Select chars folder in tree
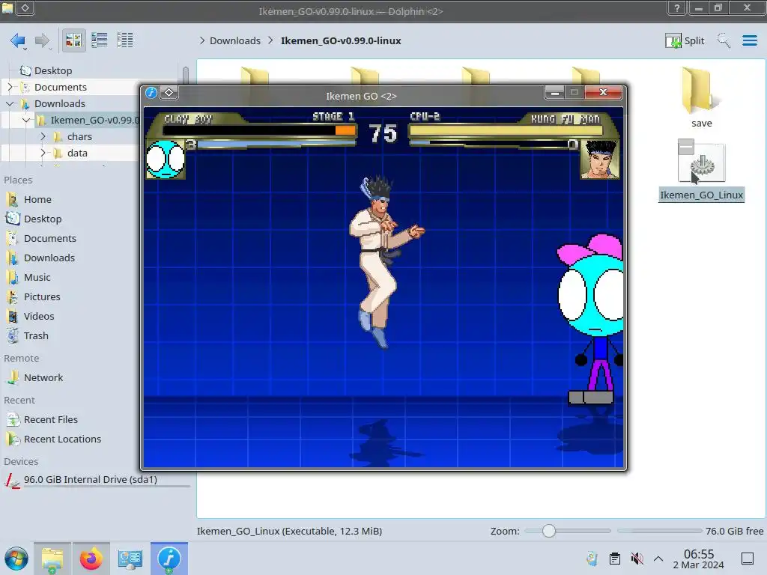Viewport: 767px width, 575px height. pos(79,136)
